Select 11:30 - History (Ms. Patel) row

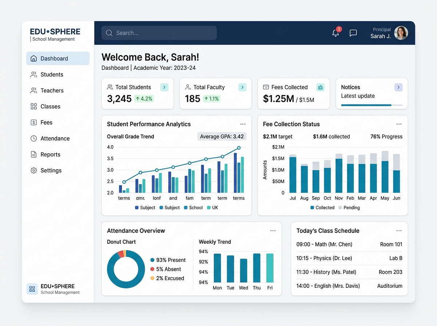click(x=349, y=272)
